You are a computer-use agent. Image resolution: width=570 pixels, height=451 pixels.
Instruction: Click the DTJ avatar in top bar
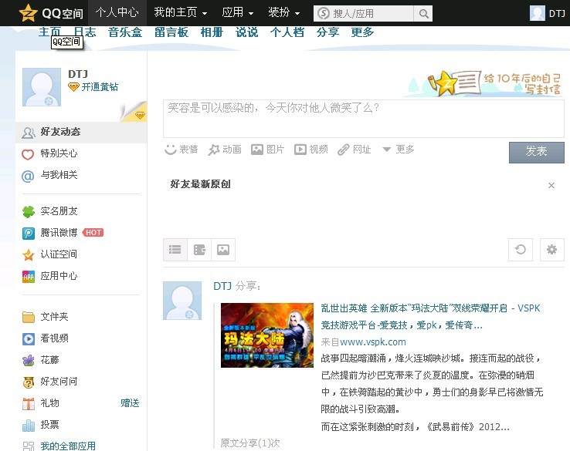point(537,13)
